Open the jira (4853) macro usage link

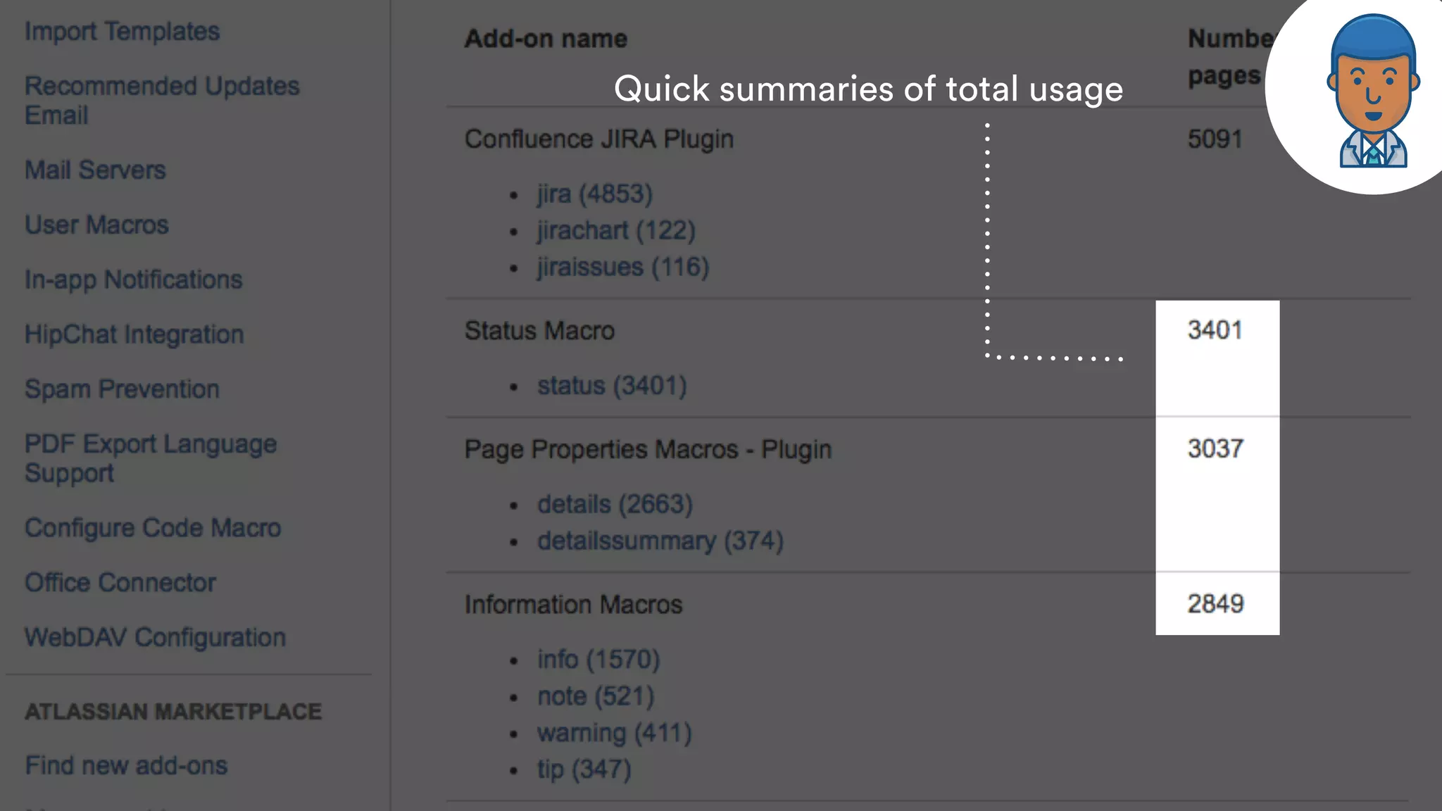(594, 194)
